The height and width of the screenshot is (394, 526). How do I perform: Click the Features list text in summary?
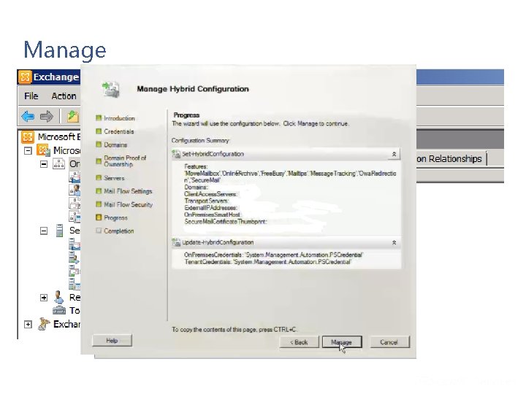click(290, 174)
